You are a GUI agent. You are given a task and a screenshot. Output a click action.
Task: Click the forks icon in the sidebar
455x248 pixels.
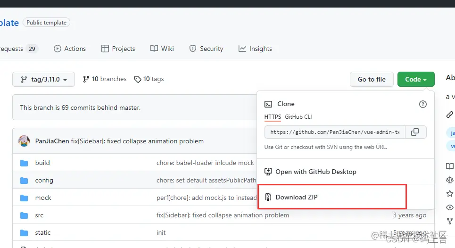pos(450,221)
